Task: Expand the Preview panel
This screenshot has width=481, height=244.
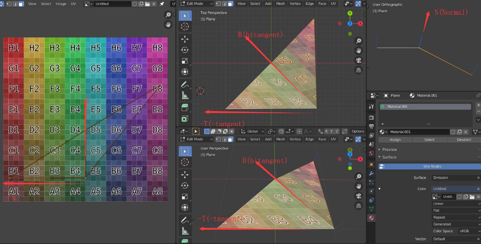Action: [x=390, y=149]
